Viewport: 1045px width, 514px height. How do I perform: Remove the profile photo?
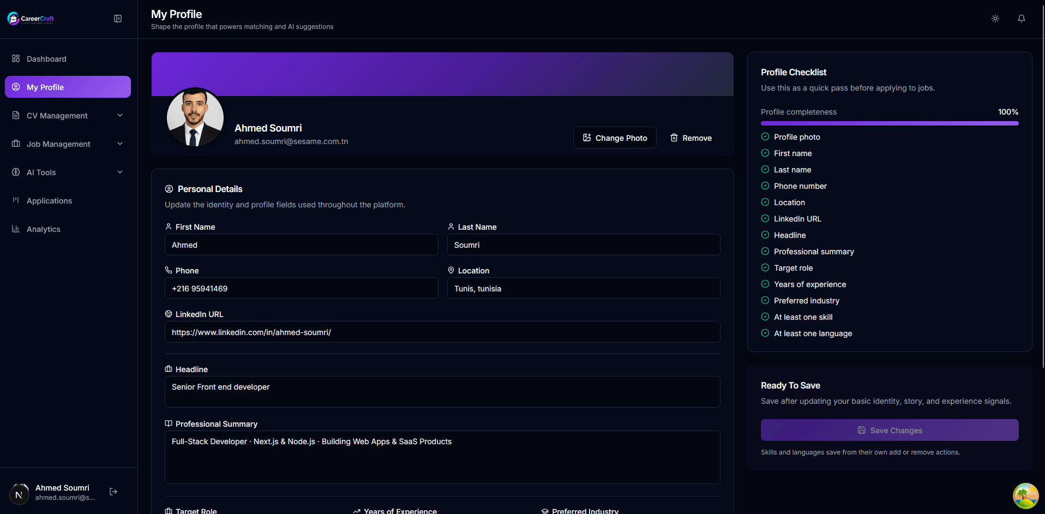coord(691,138)
